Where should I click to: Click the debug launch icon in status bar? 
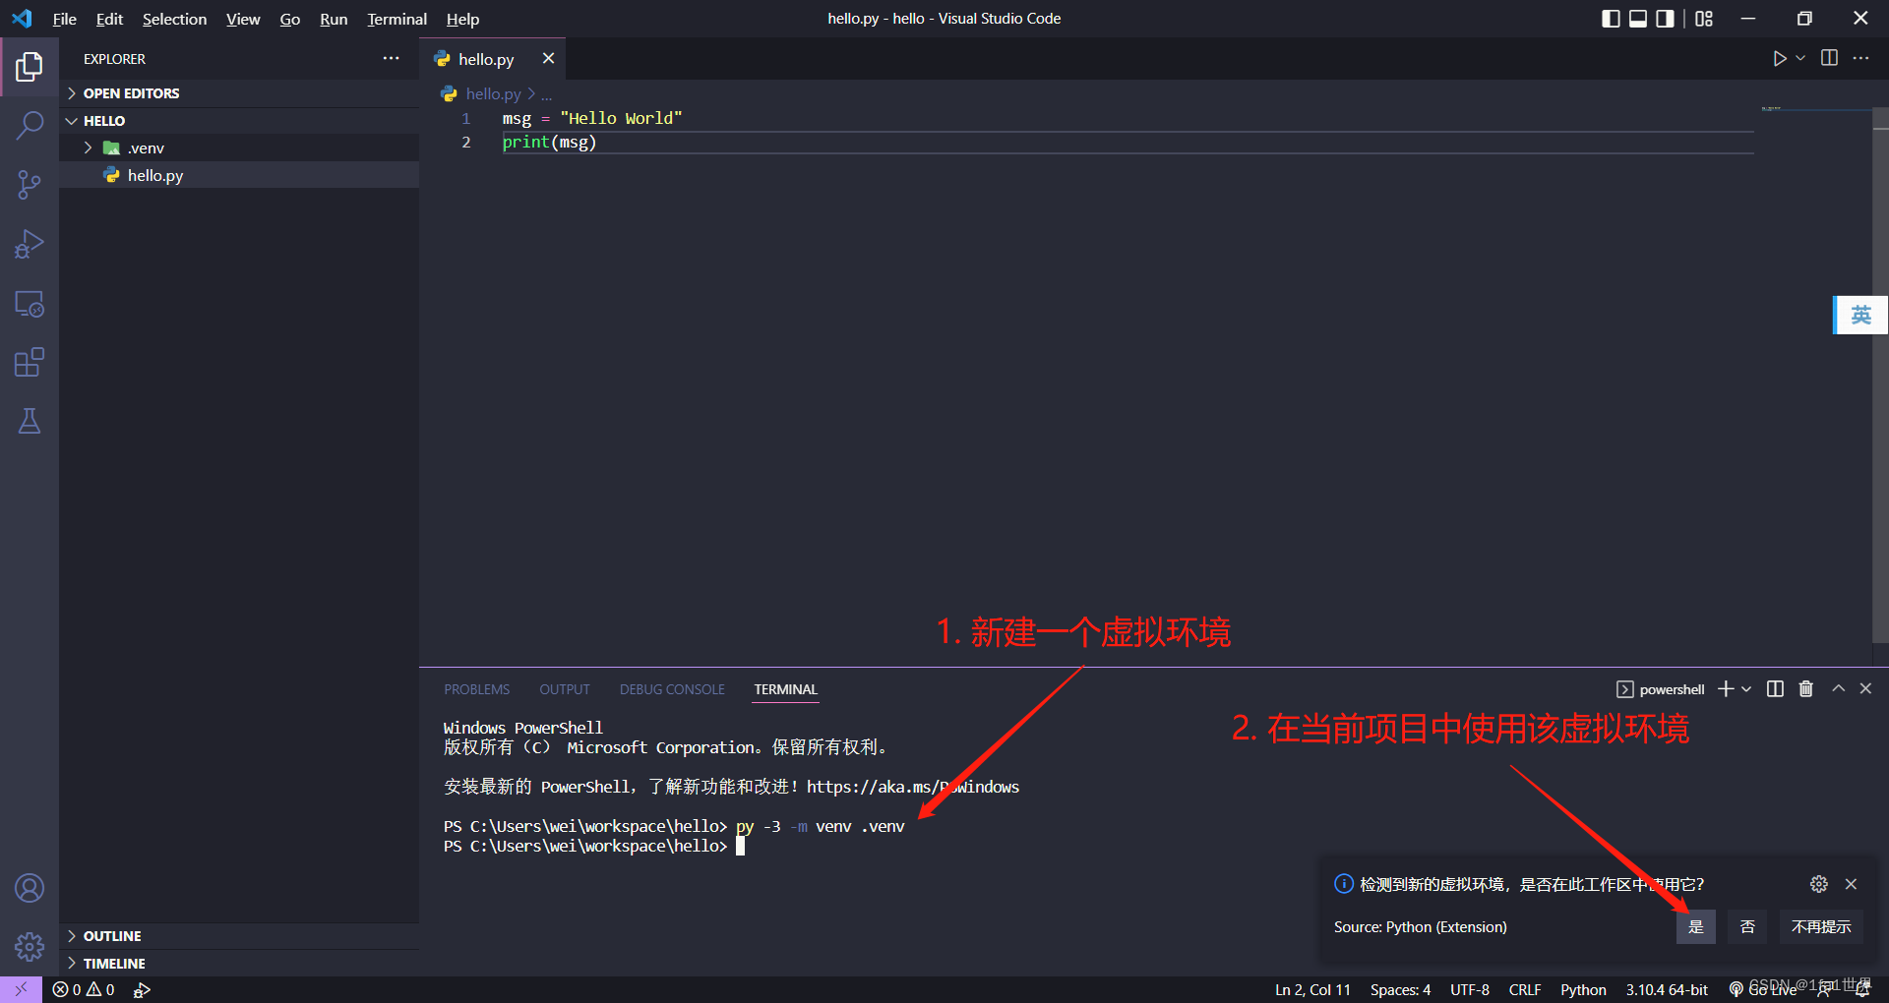(142, 990)
